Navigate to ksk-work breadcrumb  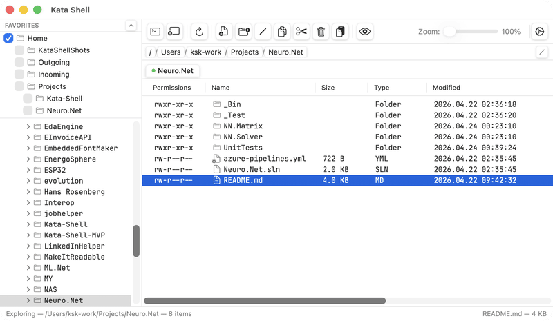(205, 52)
